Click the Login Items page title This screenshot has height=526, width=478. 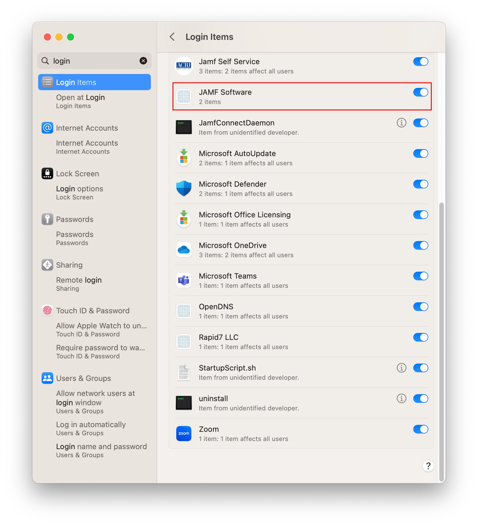tap(210, 37)
